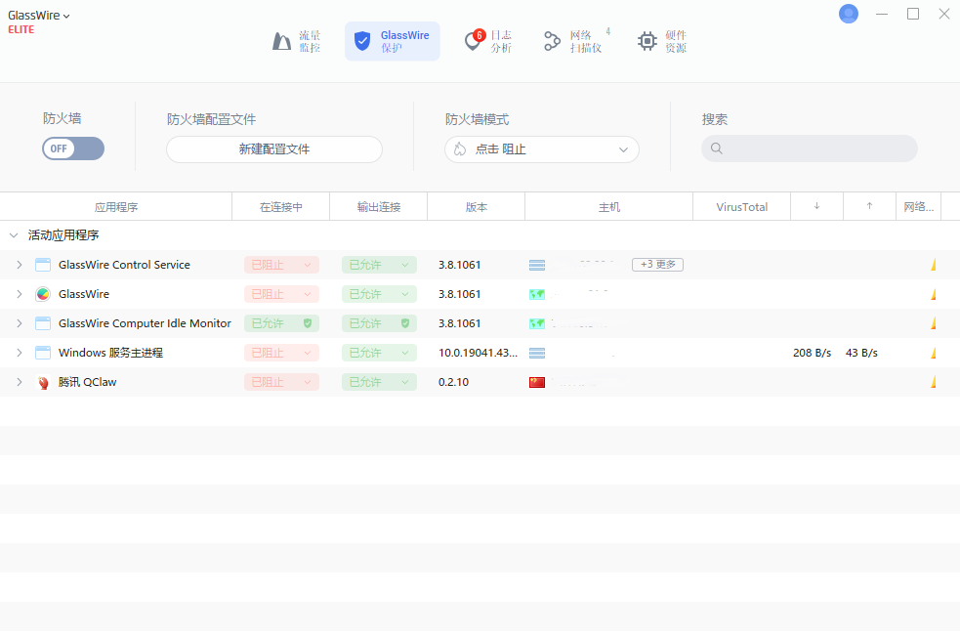This screenshot has width=960, height=635.
Task: Open 已允许 outgoing dropdown for Windows 服务主进程
Action: click(x=379, y=353)
